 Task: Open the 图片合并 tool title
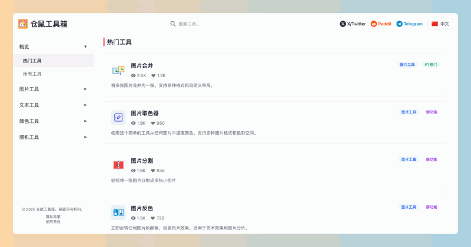click(142, 66)
